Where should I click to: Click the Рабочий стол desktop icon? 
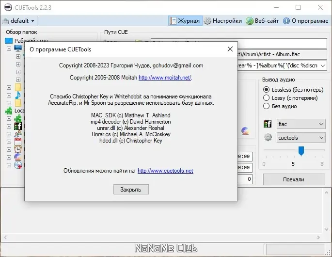point(9,40)
